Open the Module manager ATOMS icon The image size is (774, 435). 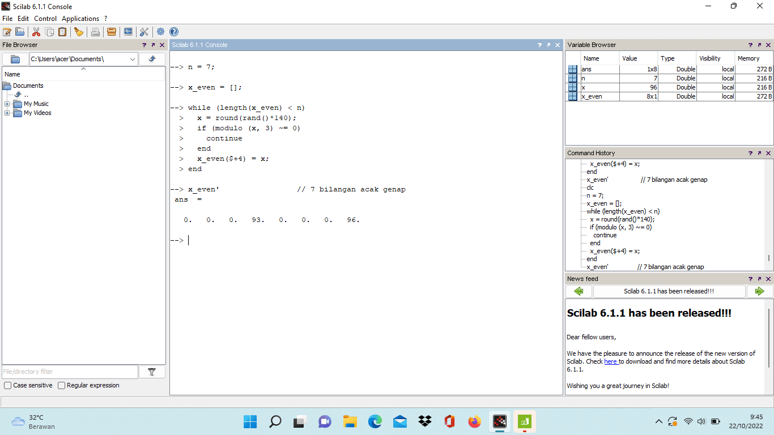(112, 32)
